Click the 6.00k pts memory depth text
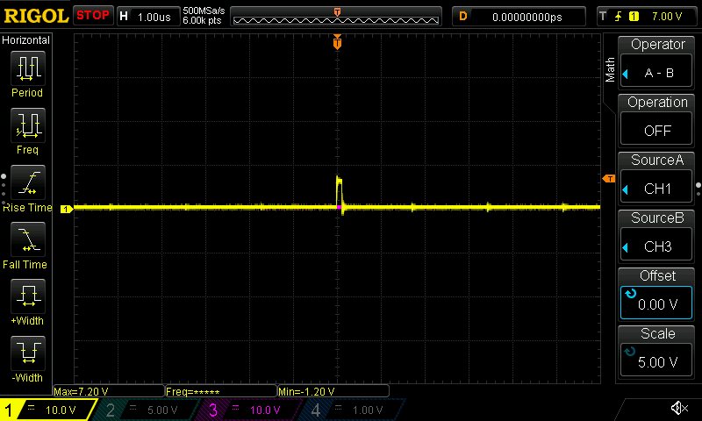Image resolution: width=702 pixels, height=421 pixels. [202, 20]
